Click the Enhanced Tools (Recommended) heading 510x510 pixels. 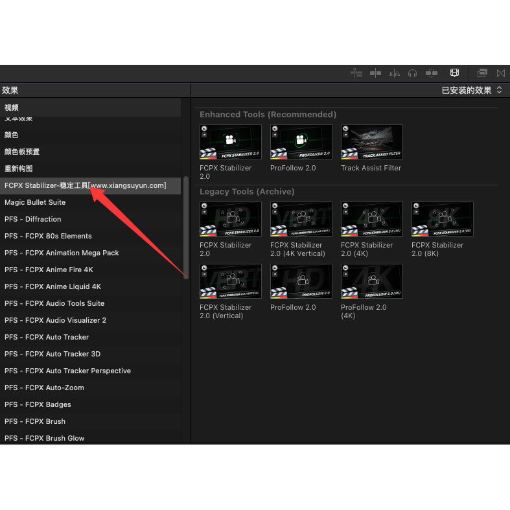point(268,115)
